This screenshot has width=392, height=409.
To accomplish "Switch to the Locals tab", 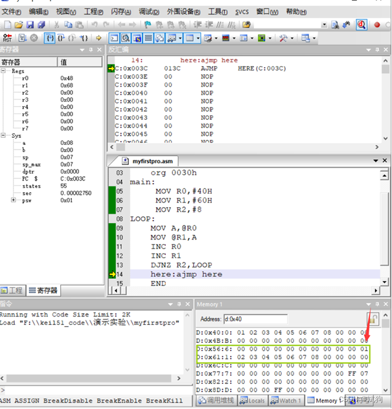I will pyautogui.click(x=252, y=401).
